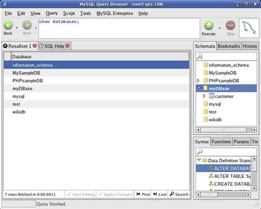The image size is (261, 209).
Task: Open the Help menu
Action: coord(143,13)
